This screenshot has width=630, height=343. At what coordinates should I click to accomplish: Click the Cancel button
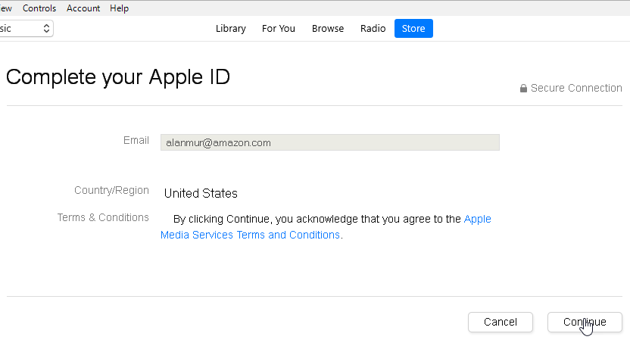(501, 322)
